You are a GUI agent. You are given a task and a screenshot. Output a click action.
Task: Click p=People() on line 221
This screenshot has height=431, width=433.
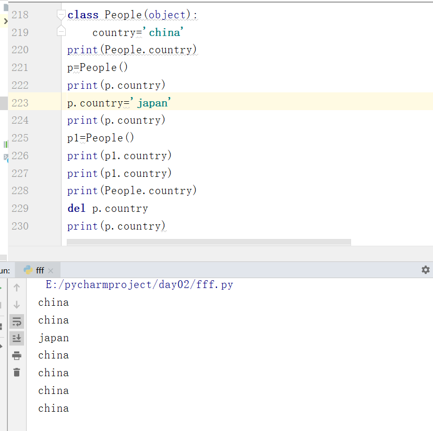pyautogui.click(x=98, y=67)
